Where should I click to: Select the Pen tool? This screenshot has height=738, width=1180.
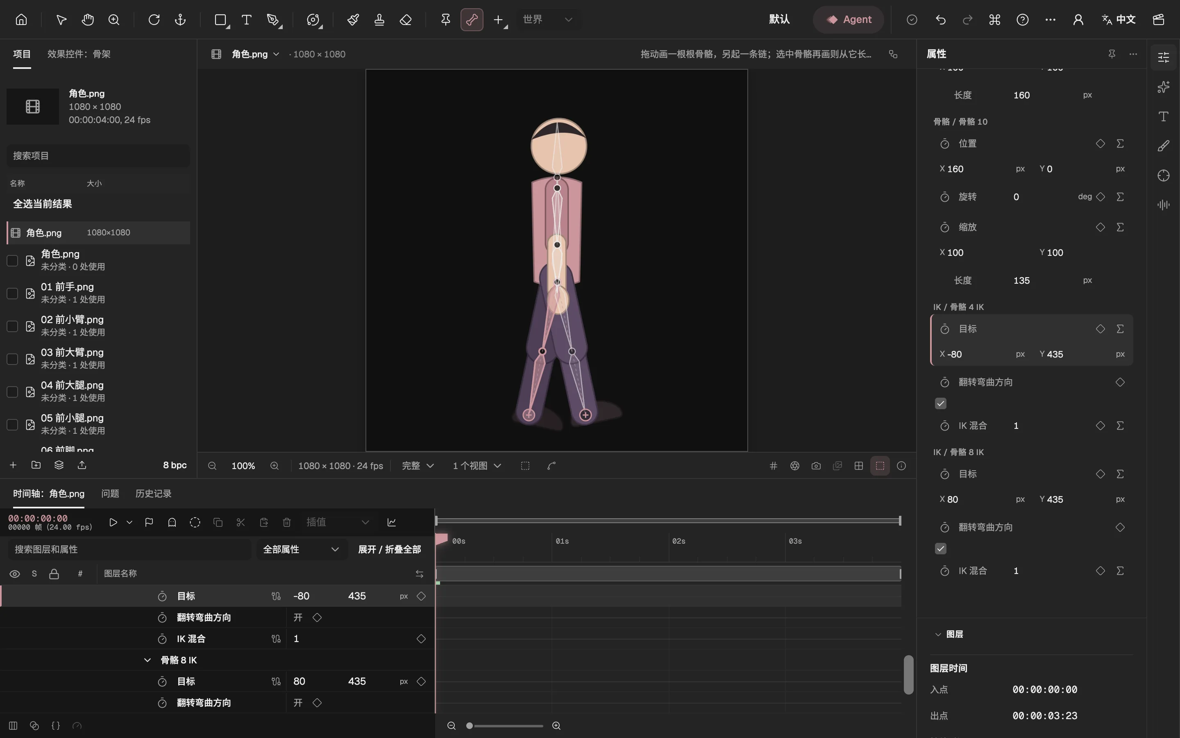tap(274, 20)
